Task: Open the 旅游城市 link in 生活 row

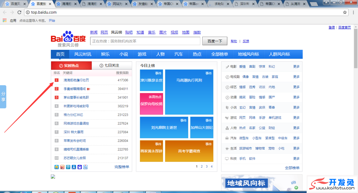Action: click(245, 148)
